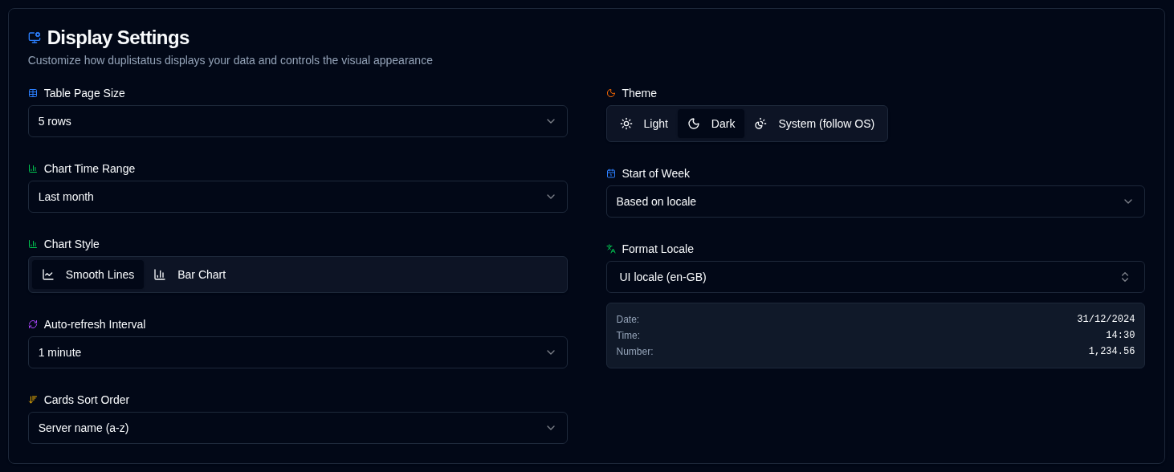Image resolution: width=1174 pixels, height=472 pixels.
Task: Click the up-down arrows in UI locale selector
Action: click(x=1125, y=277)
